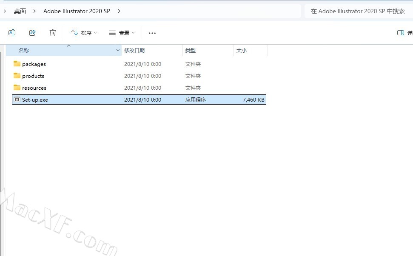
Task: Click modified date of Set-up.exe row
Action: (x=143, y=100)
